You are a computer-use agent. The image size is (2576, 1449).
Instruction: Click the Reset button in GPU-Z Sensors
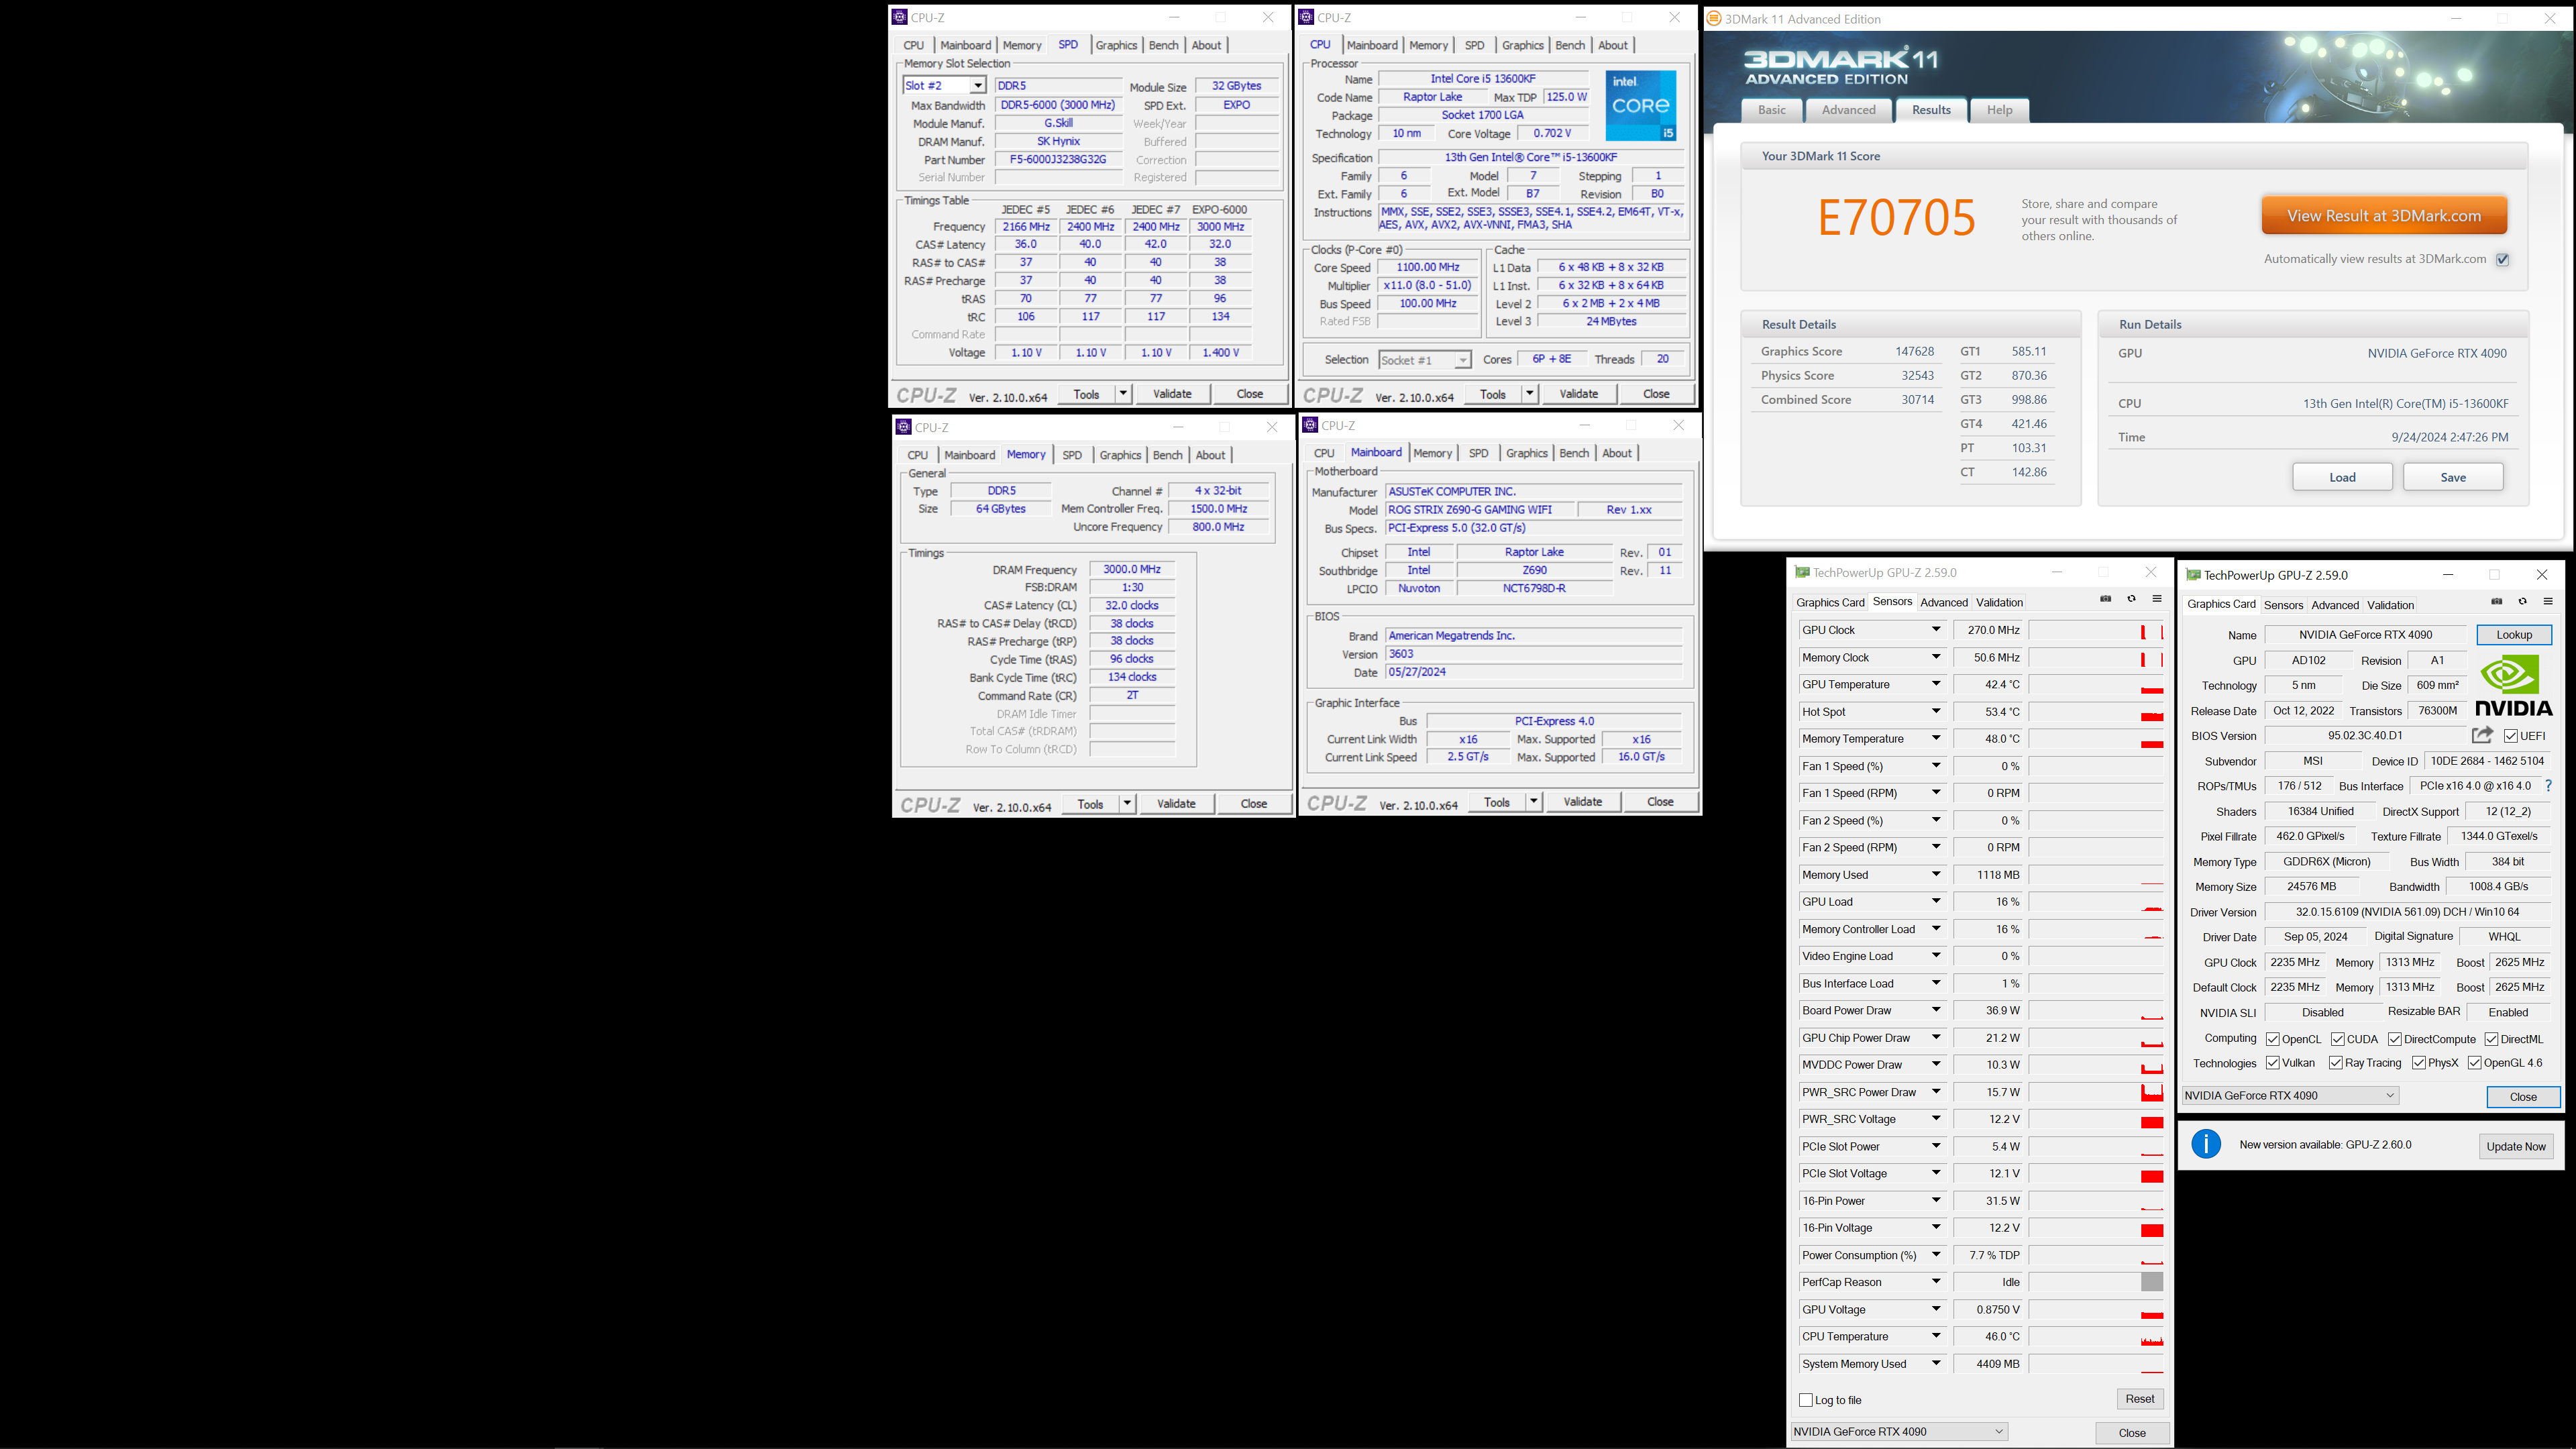point(2140,1399)
